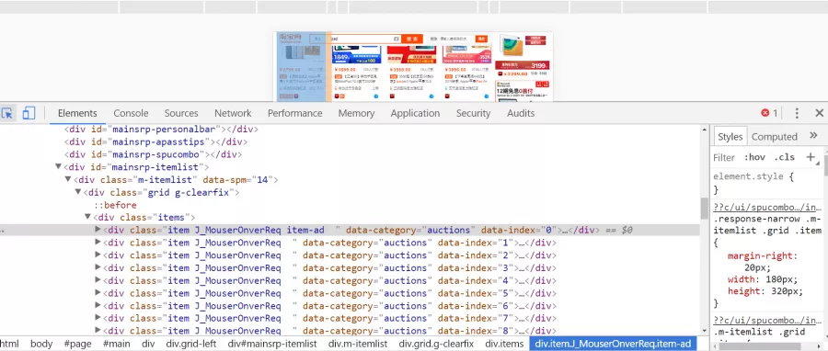Select the div.m-itemlist breadcrumb

[358, 344]
